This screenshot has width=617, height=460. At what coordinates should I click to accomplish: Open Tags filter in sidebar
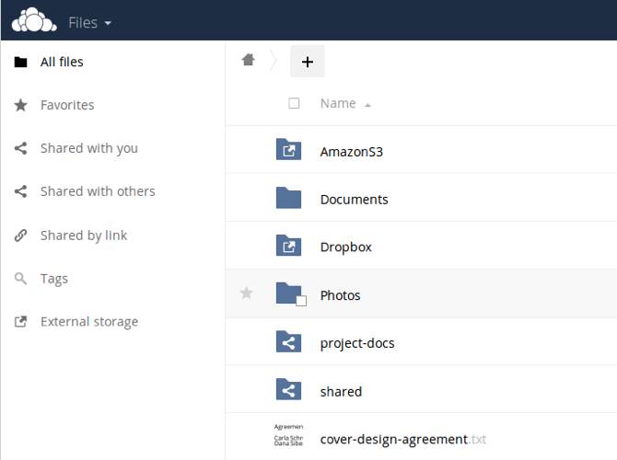pyautogui.click(x=54, y=279)
